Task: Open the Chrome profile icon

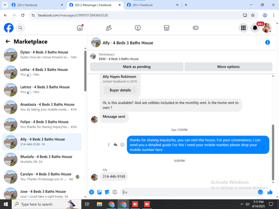Action: [265, 15]
